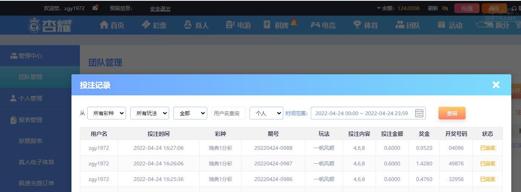Open the 真人 live casino section

point(196,25)
